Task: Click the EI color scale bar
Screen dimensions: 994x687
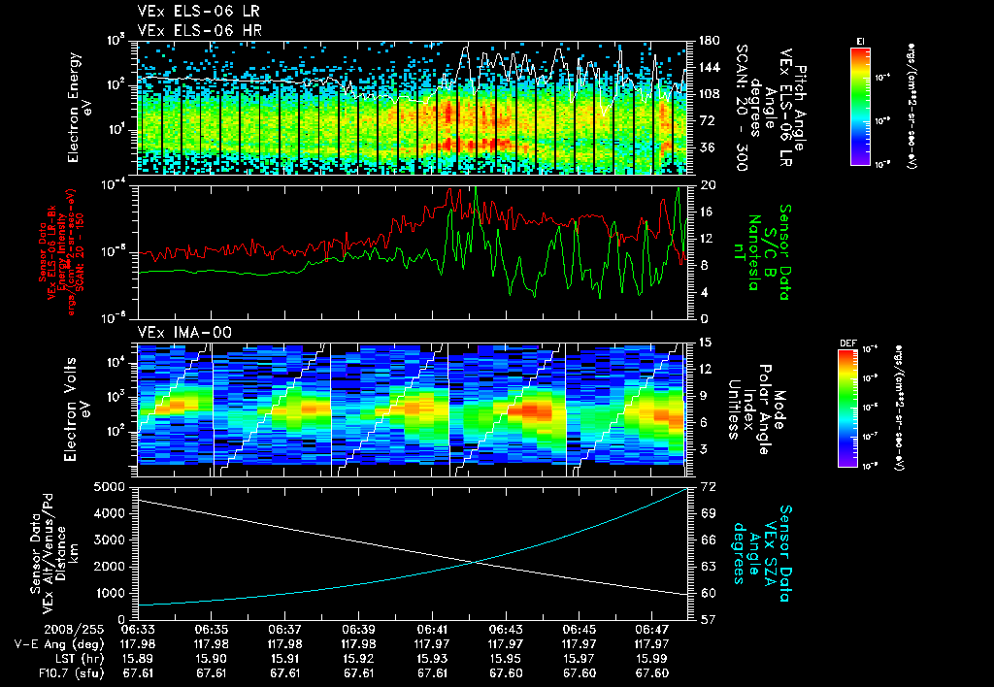Action: [860, 107]
